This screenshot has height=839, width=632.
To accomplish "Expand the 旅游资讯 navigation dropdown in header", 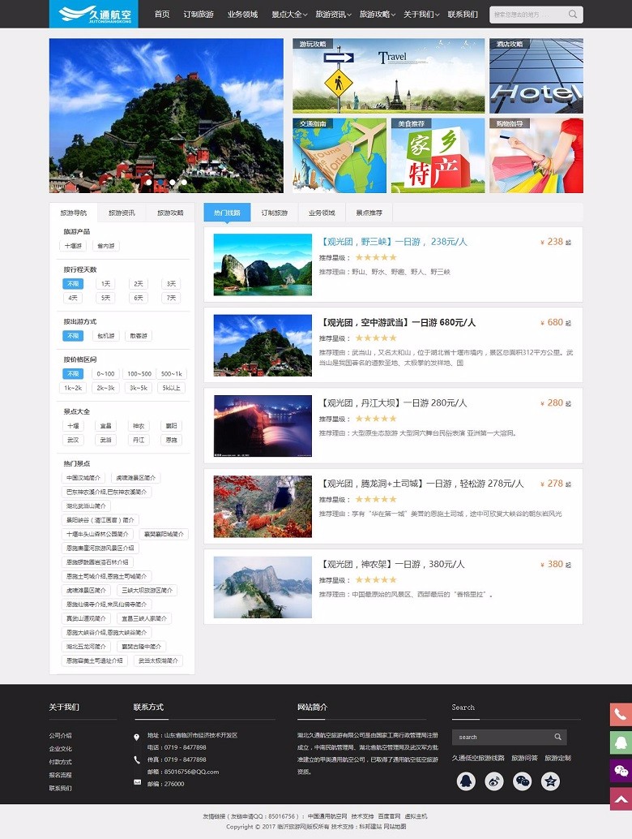I will pos(333,15).
